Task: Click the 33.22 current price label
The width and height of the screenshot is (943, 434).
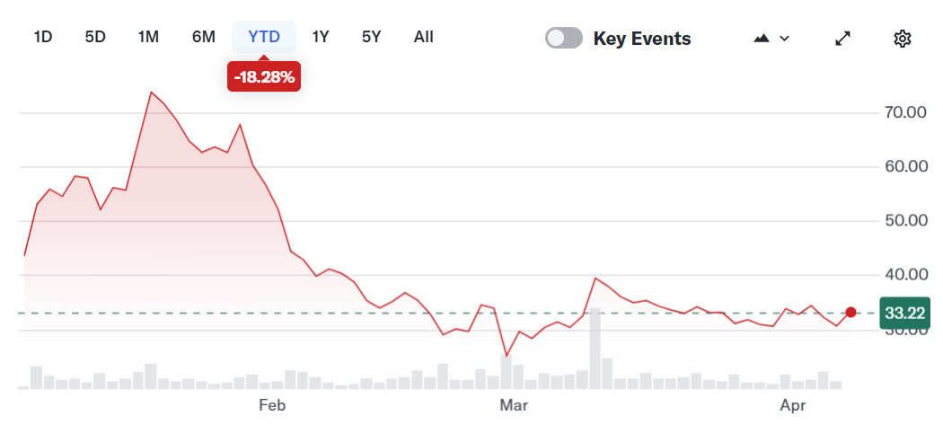Action: (905, 314)
